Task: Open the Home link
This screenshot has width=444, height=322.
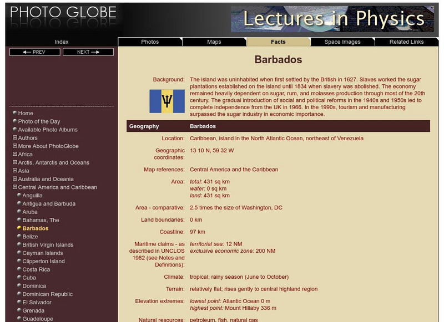Action: 26,113
